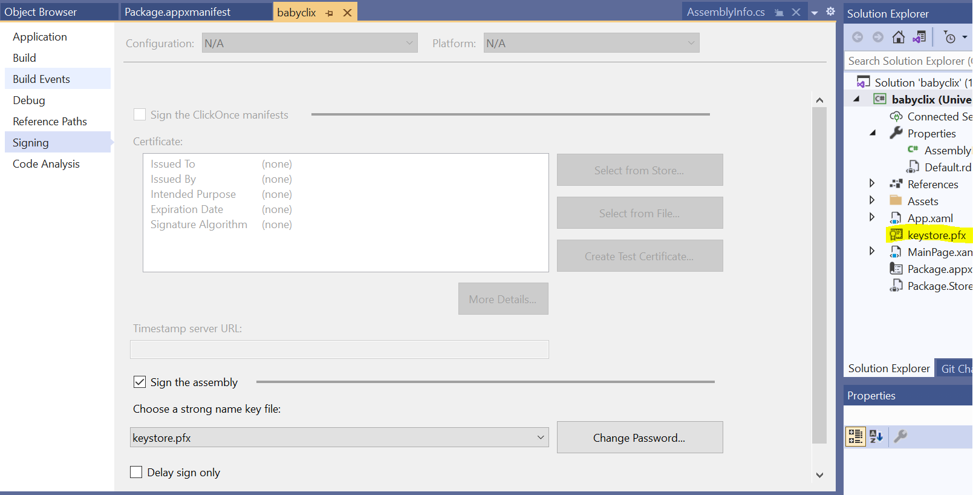973x495 pixels.
Task: Click the Search Solution Explorer field
Action: click(908, 61)
